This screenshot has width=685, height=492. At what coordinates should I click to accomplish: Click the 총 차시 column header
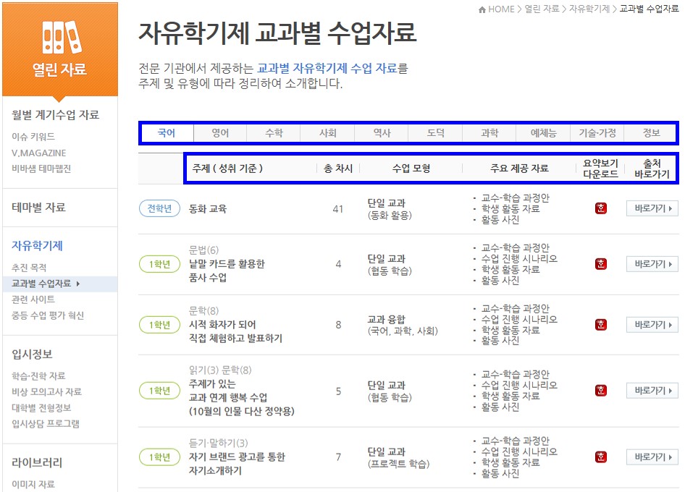click(x=338, y=169)
